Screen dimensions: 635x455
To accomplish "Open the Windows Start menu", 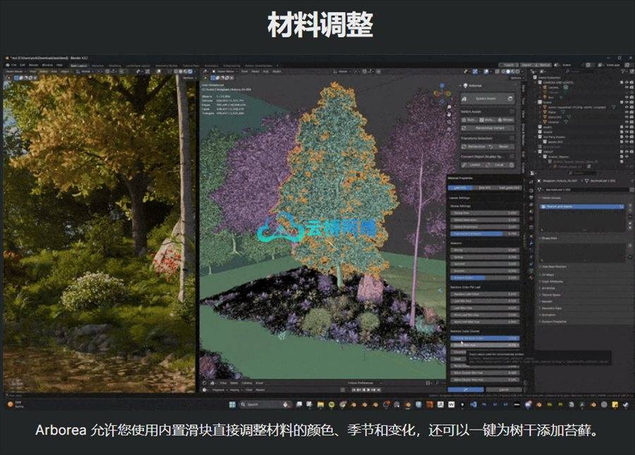I will coord(231,404).
